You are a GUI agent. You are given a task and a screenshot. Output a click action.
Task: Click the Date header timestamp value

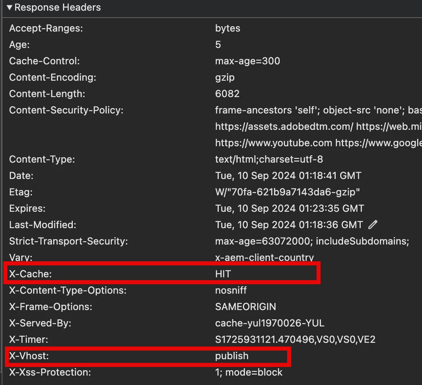(288, 176)
